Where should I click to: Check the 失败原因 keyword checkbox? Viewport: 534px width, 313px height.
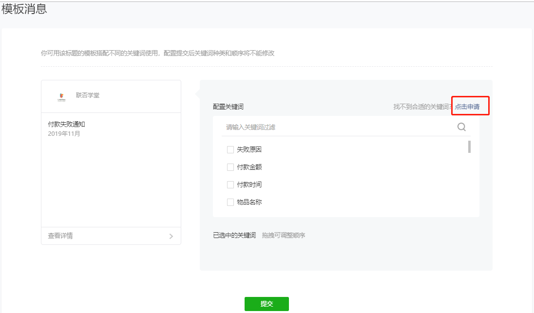230,150
